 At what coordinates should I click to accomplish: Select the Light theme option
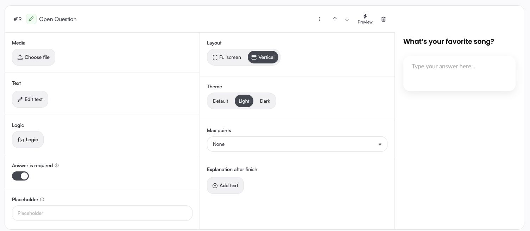click(244, 101)
